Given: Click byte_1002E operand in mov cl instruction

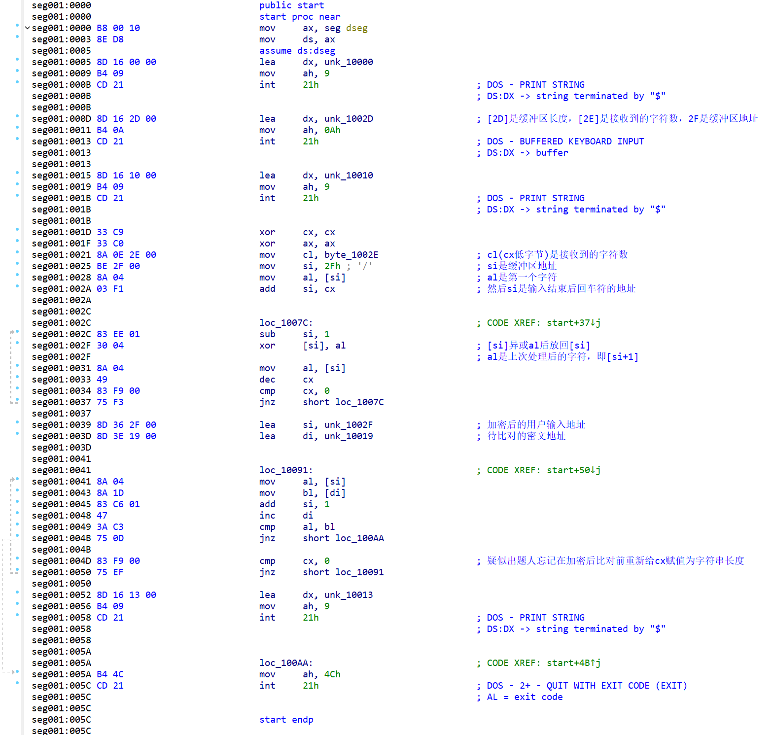Looking at the screenshot, I should coord(351,255).
